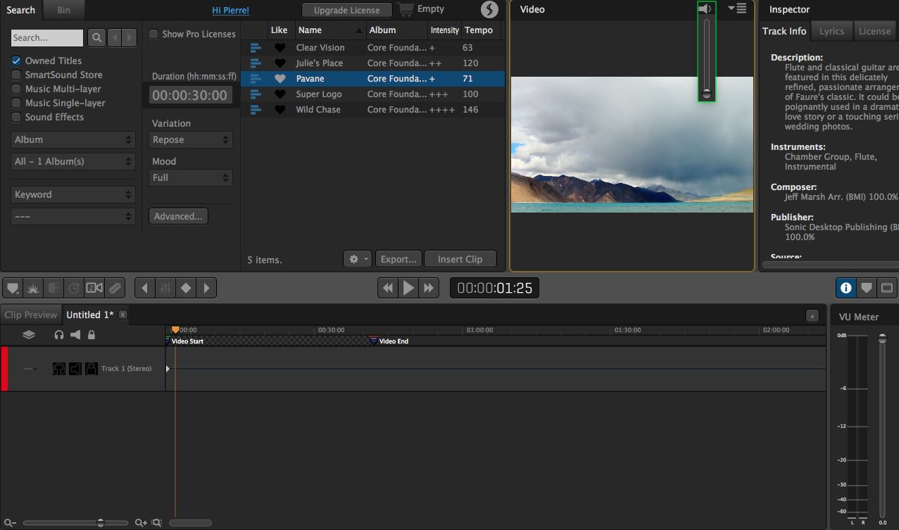Image resolution: width=899 pixels, height=530 pixels.
Task: Click the diamond keyframe icon
Action: 186,288
